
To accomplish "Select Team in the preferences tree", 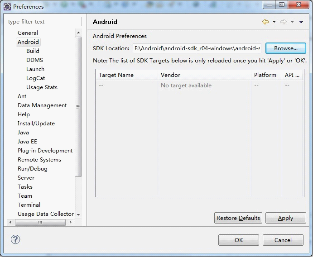I will pos(25,196).
